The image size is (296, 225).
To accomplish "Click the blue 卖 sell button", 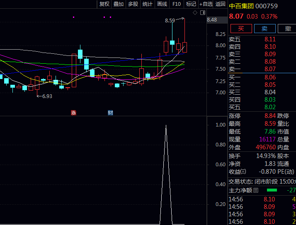I will [264, 29].
